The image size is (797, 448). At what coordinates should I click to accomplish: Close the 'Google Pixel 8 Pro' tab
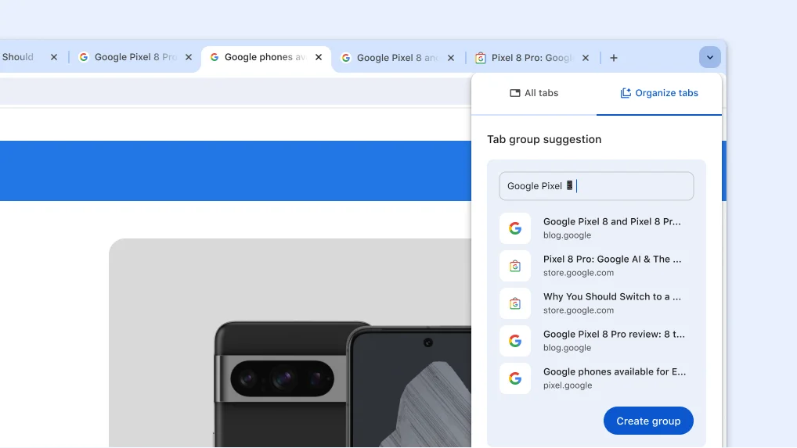tap(189, 57)
